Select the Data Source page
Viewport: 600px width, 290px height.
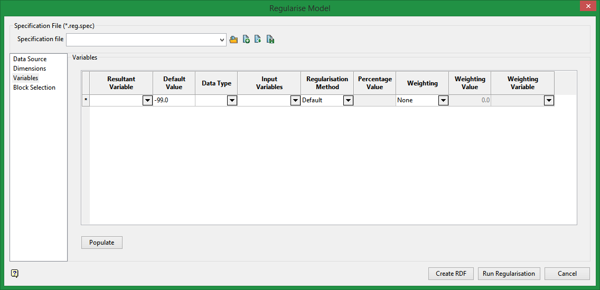click(x=30, y=59)
